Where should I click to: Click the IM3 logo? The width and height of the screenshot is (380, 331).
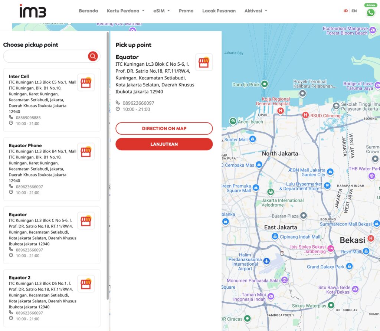pos(33,11)
